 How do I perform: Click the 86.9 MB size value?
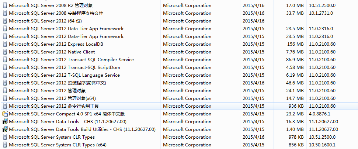(x=295, y=59)
